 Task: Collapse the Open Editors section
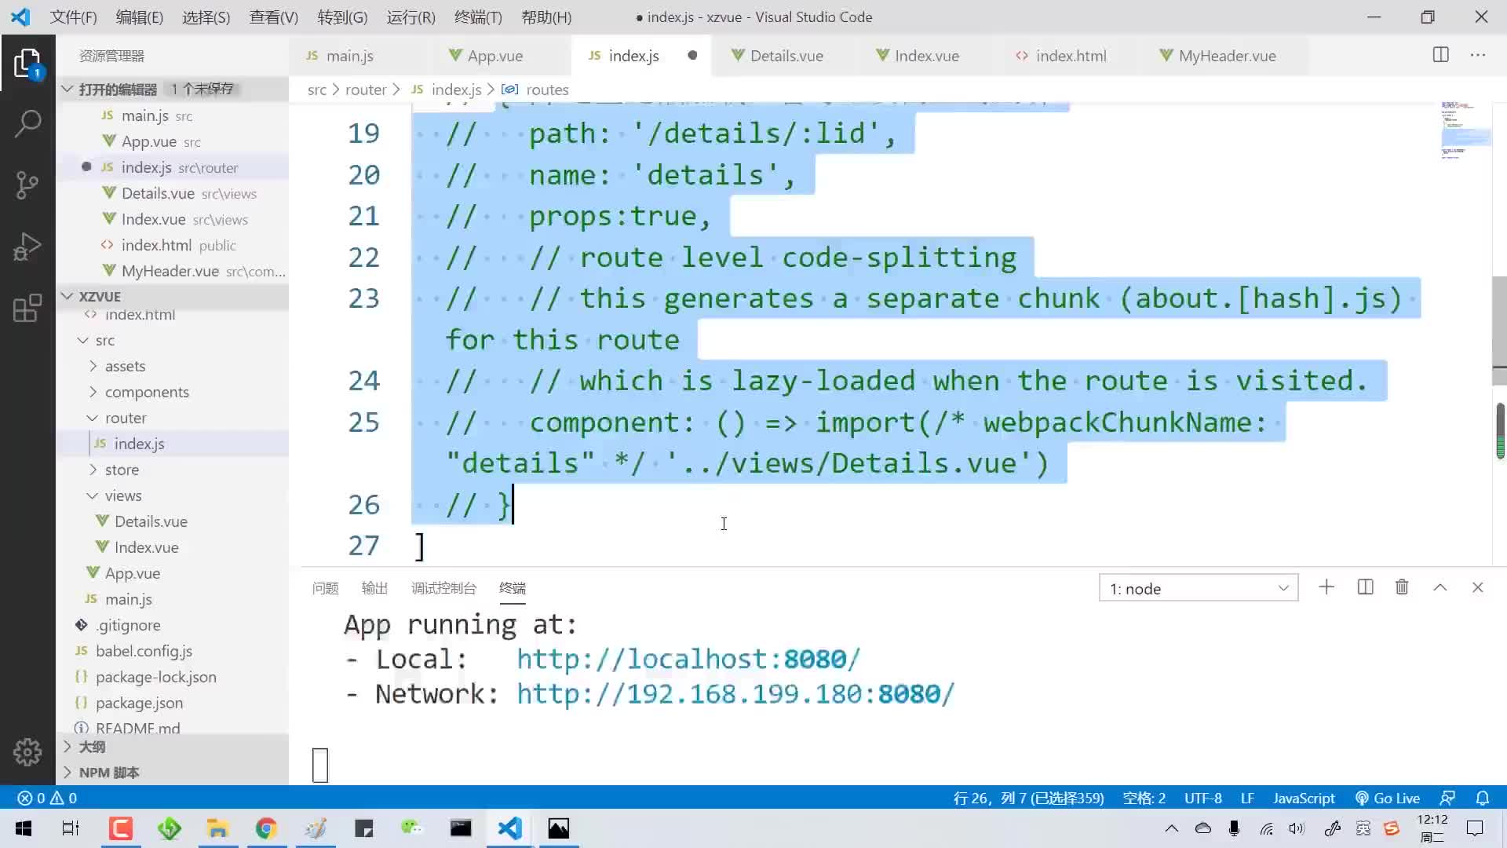[68, 89]
